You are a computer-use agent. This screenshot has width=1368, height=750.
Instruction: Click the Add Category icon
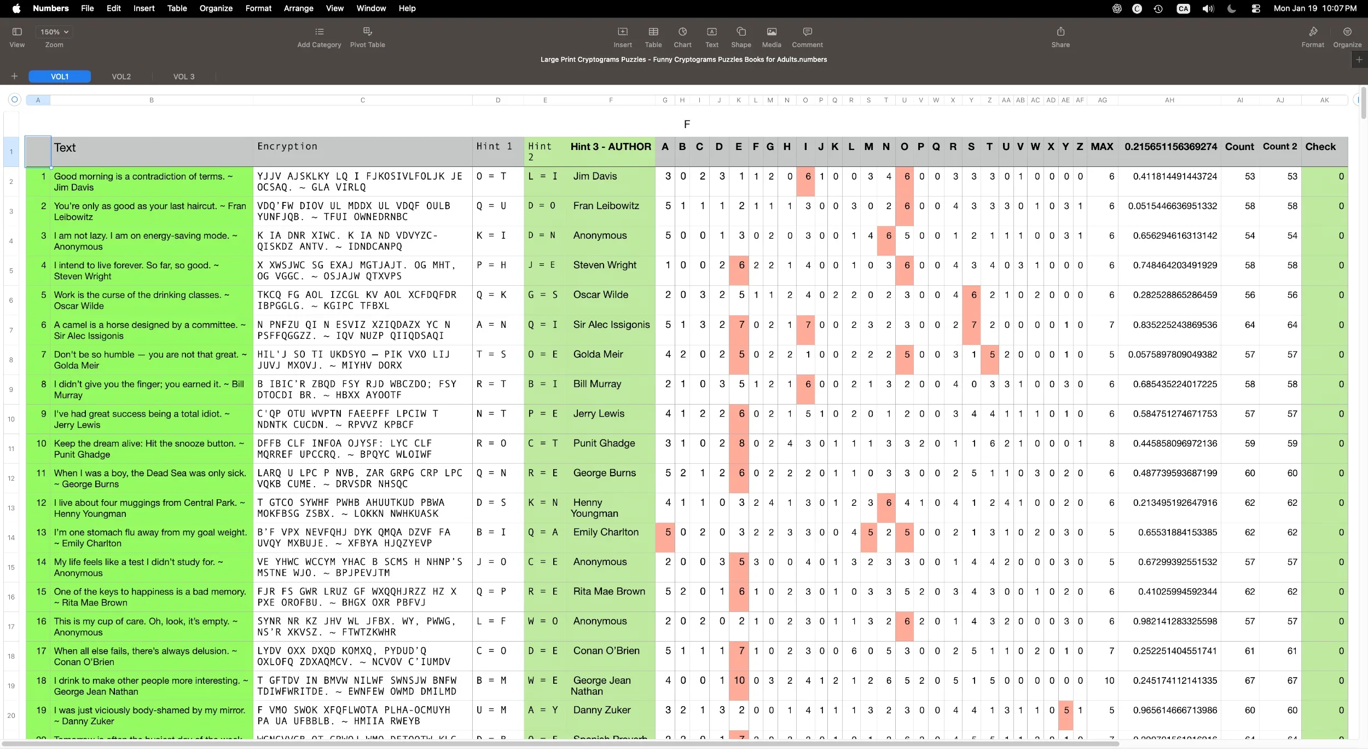pyautogui.click(x=319, y=32)
